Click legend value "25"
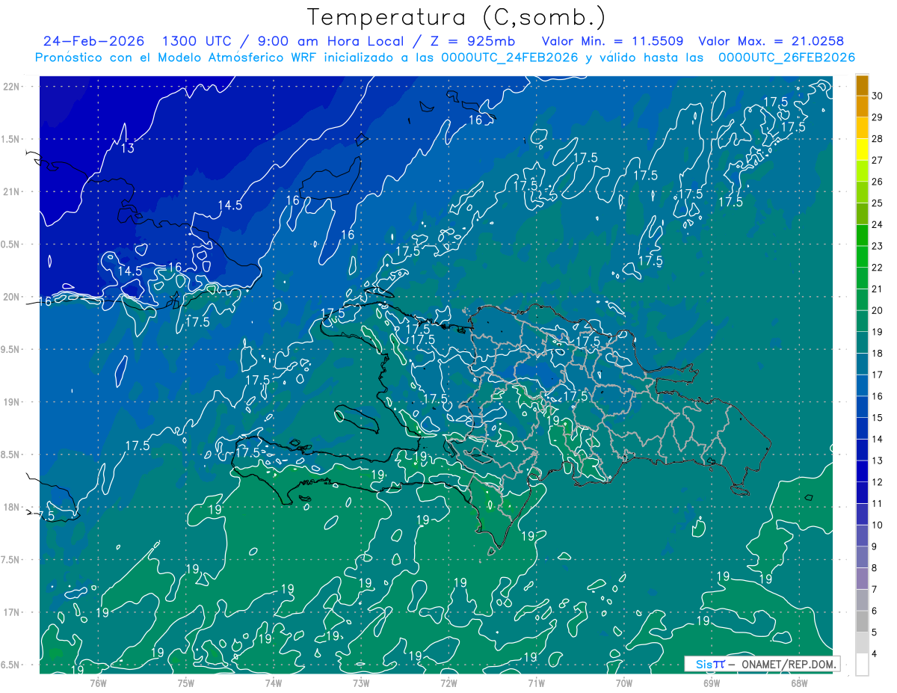The width and height of the screenshot is (897, 693). [x=878, y=203]
